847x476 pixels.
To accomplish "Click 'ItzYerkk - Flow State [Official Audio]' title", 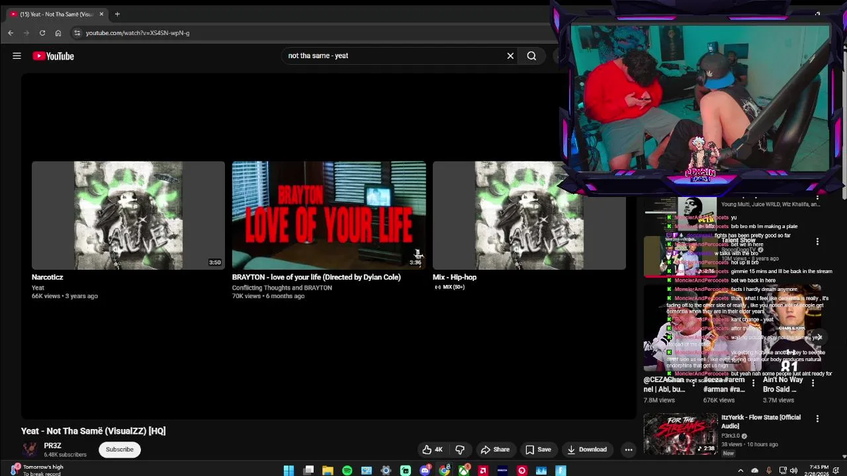I will (761, 422).
